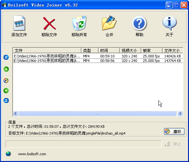This screenshot has height=162, width=189.
Task: Move file to top with blue arrow icon
Action: (x=6, y=57)
